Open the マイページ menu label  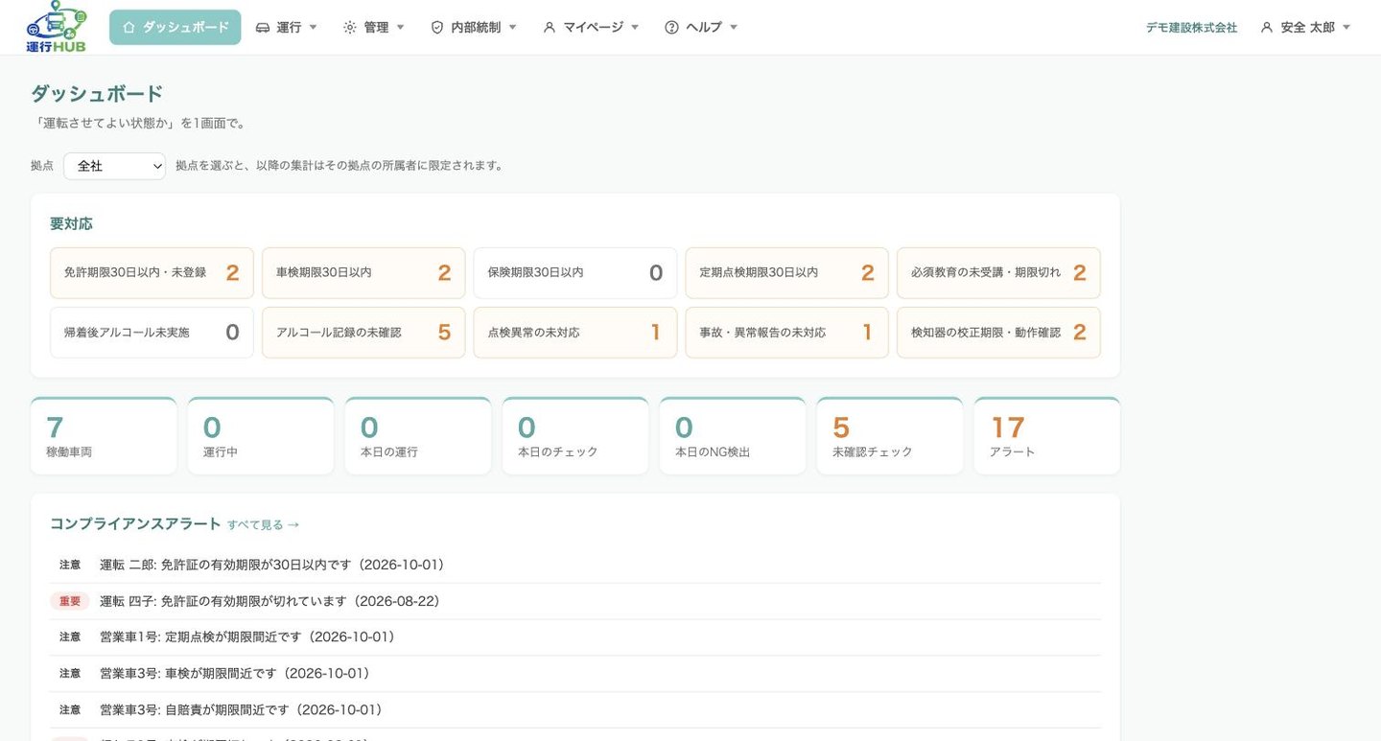click(593, 28)
